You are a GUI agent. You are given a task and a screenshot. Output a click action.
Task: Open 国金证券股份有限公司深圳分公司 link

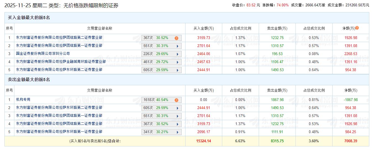click(43, 54)
